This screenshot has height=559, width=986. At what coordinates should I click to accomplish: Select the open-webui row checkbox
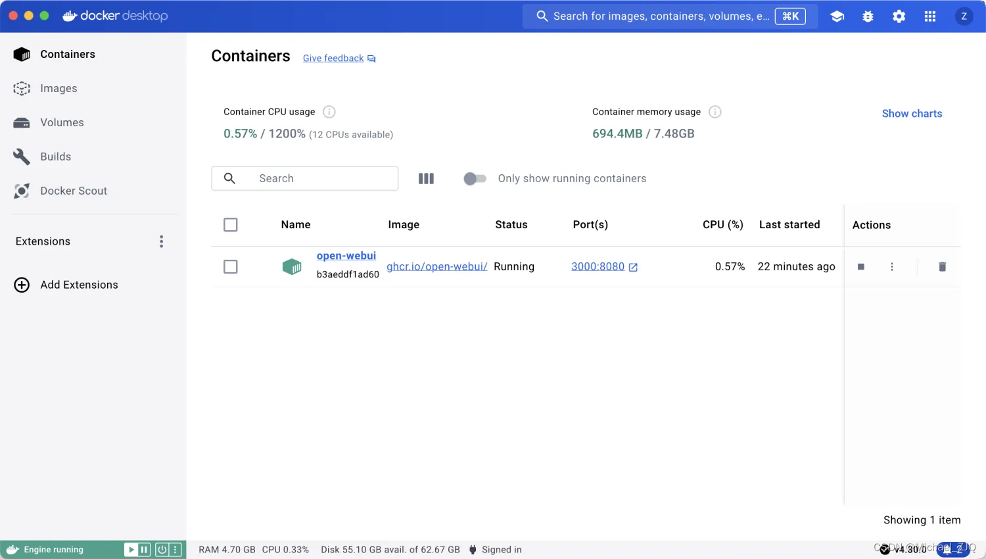[x=231, y=266]
